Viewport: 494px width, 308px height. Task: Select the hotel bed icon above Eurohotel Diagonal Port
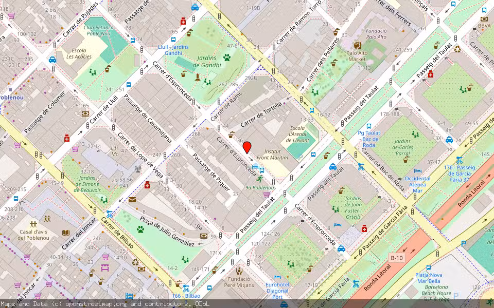click(x=277, y=277)
